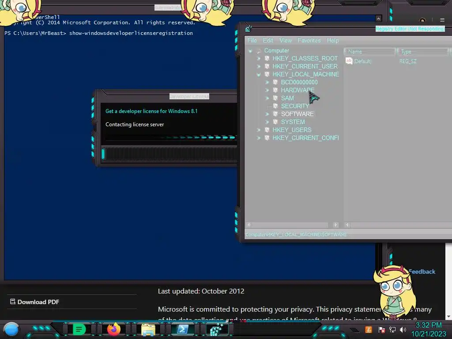Click the browser profile avatar icon

(422, 20)
